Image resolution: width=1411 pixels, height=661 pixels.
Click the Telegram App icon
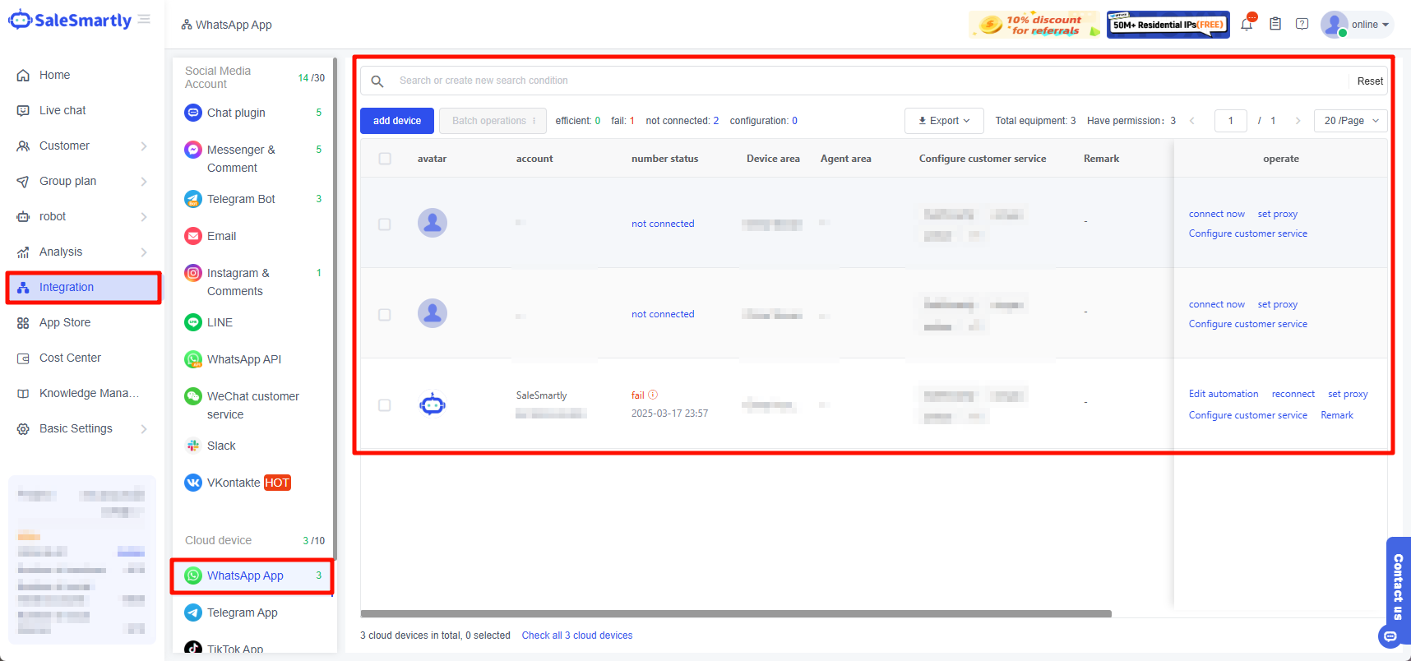coord(193,612)
